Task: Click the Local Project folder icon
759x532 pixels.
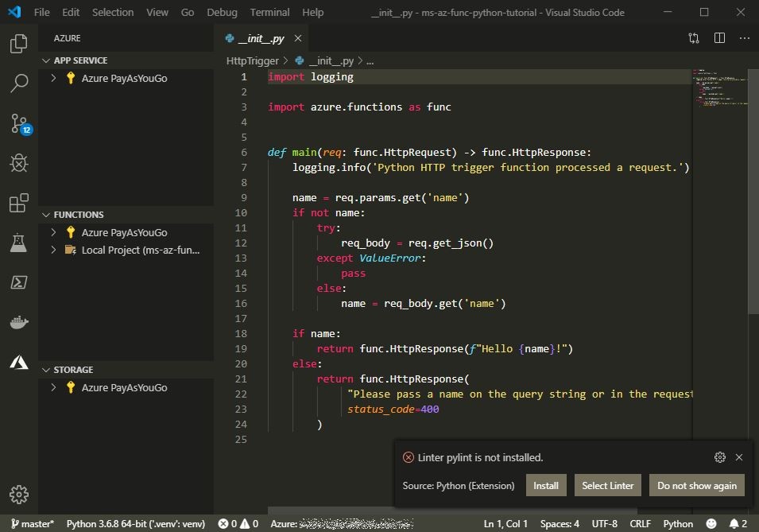Action: pos(71,250)
